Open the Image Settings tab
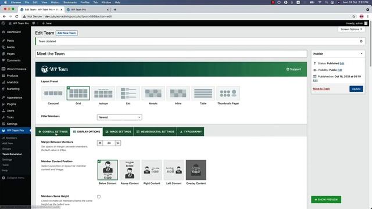 [118, 132]
